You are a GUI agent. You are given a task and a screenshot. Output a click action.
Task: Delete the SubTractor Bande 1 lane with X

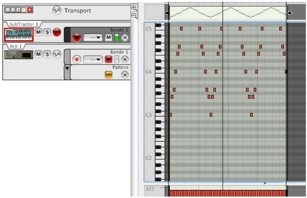[125, 38]
